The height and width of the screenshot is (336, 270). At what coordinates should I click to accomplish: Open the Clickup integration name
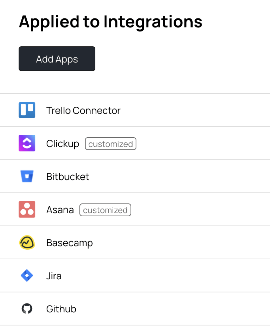[x=63, y=144]
